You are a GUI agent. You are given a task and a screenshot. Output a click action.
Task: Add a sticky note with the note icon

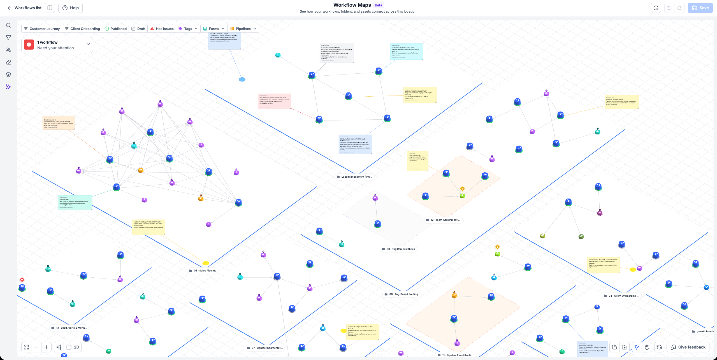tap(614, 347)
